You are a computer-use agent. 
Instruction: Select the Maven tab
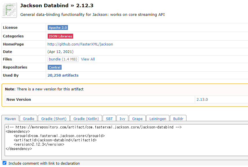pyautogui.click(x=10, y=119)
